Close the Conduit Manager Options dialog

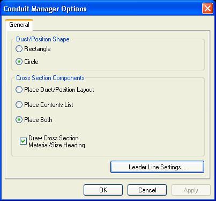coord(207,9)
